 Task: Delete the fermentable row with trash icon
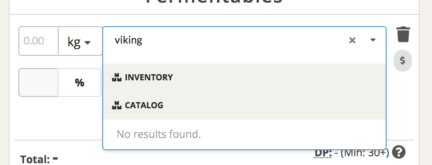point(403,34)
